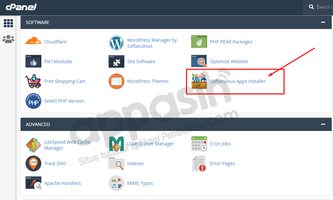The width and height of the screenshot is (333, 200).
Task: Open the Softaculous Apps Installer link
Action: tap(238, 81)
